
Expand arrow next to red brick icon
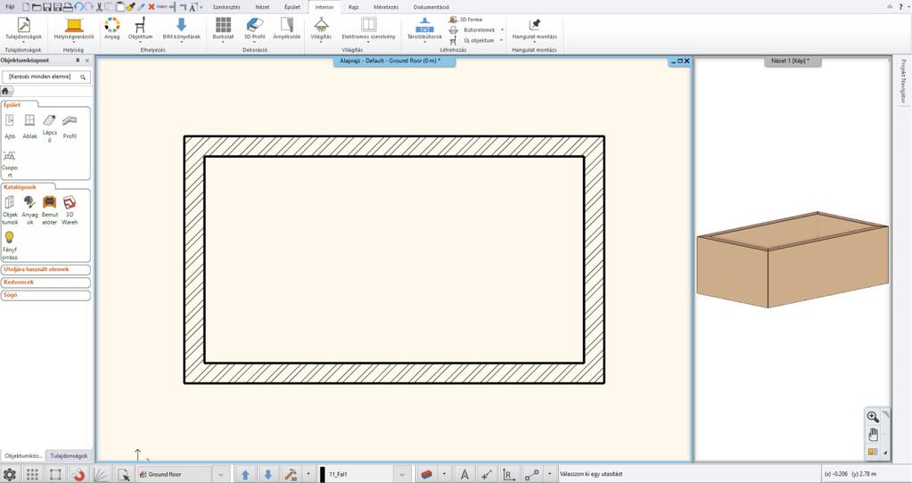(444, 474)
